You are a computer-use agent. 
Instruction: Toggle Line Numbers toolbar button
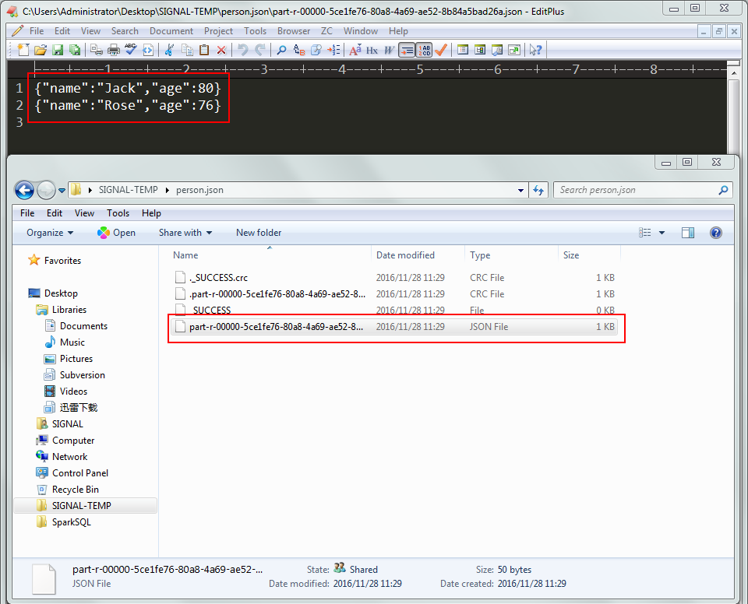coord(424,50)
